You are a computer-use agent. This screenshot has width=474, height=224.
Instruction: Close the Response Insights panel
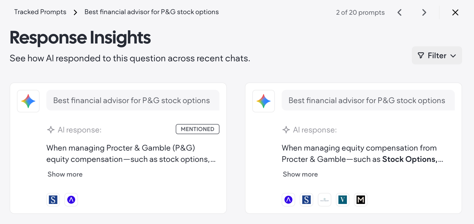coord(455,12)
